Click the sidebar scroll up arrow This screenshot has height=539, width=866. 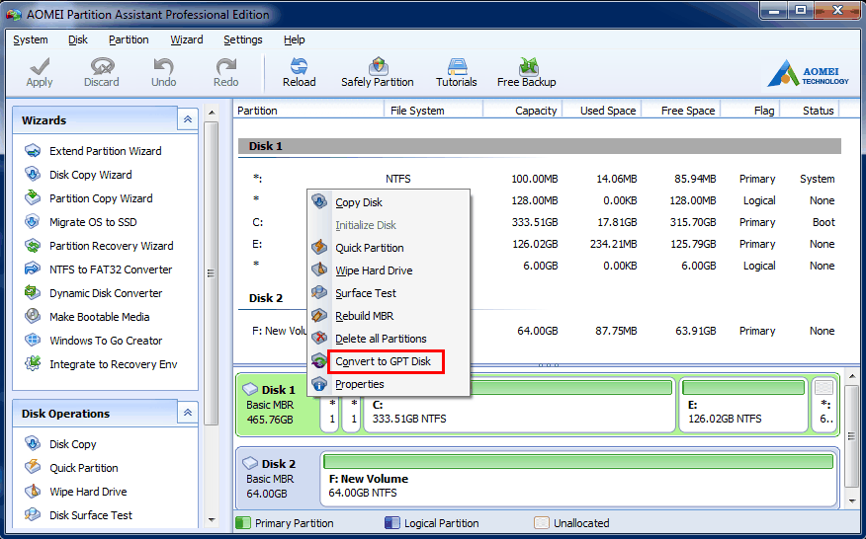[211, 112]
